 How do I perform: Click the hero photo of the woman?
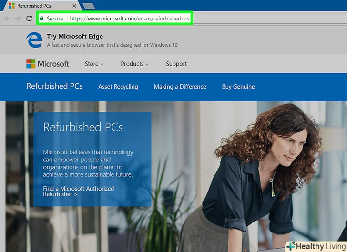[267, 171]
